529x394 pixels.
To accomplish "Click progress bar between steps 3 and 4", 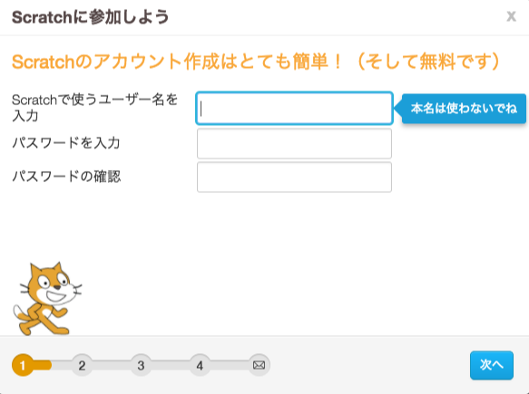I will [171, 365].
